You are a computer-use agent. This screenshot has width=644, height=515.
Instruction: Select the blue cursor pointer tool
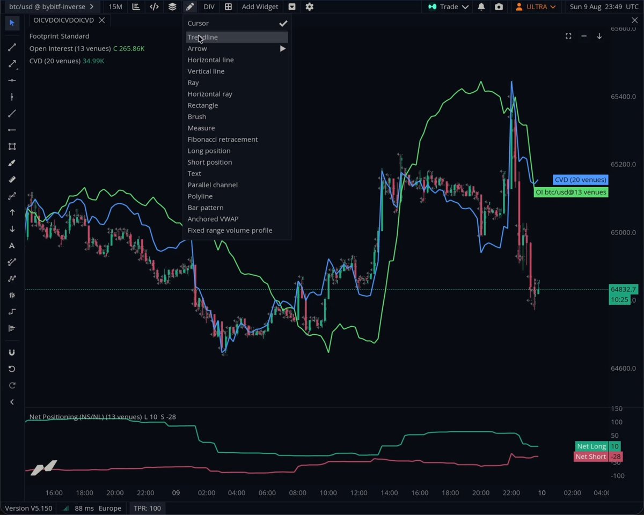(12, 23)
